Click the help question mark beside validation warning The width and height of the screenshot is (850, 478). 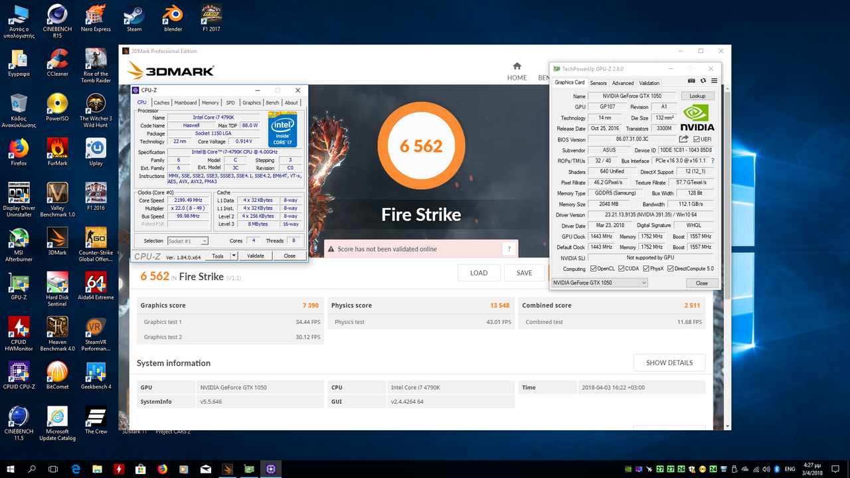[x=509, y=249]
